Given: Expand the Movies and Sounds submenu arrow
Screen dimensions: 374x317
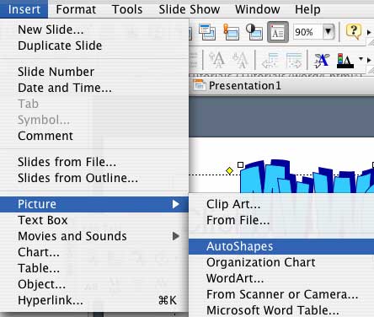Looking at the screenshot, I should tap(176, 236).
